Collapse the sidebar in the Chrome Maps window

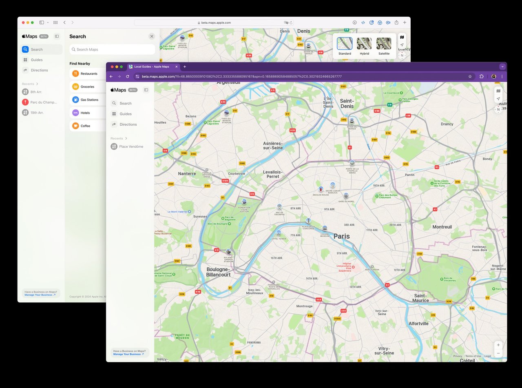(146, 90)
